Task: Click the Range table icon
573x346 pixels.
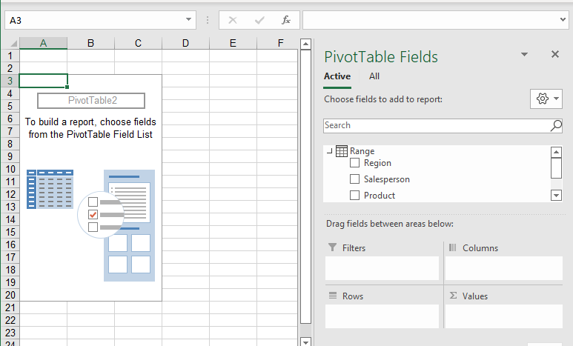Action: coord(342,151)
